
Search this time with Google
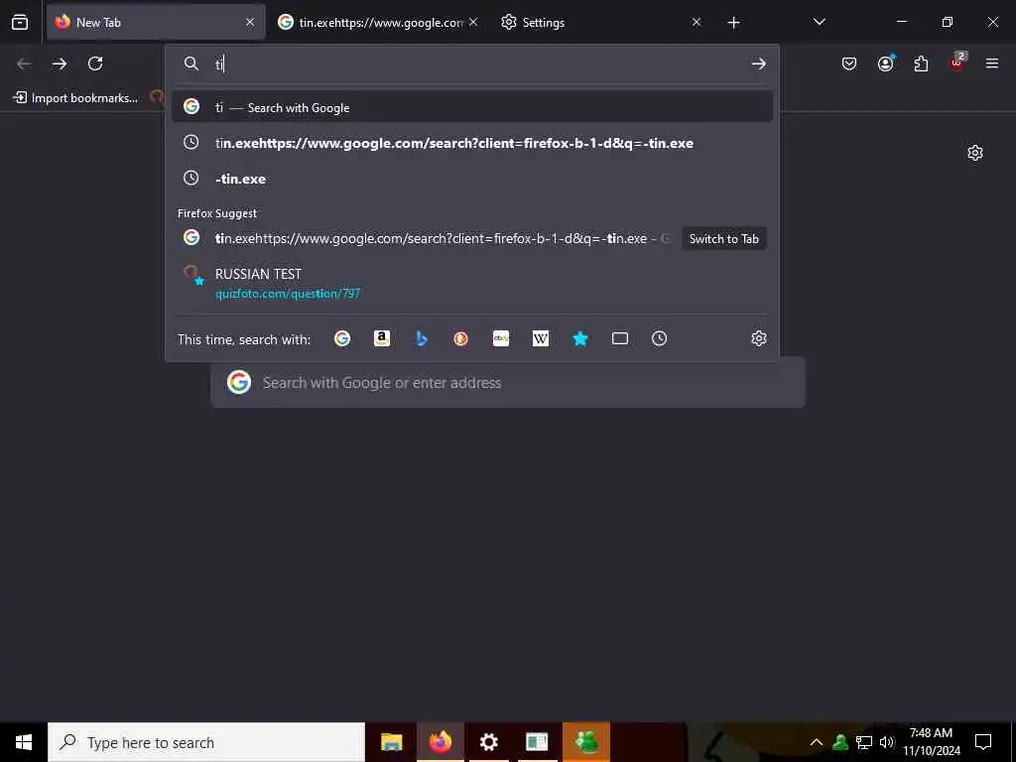pos(342,338)
